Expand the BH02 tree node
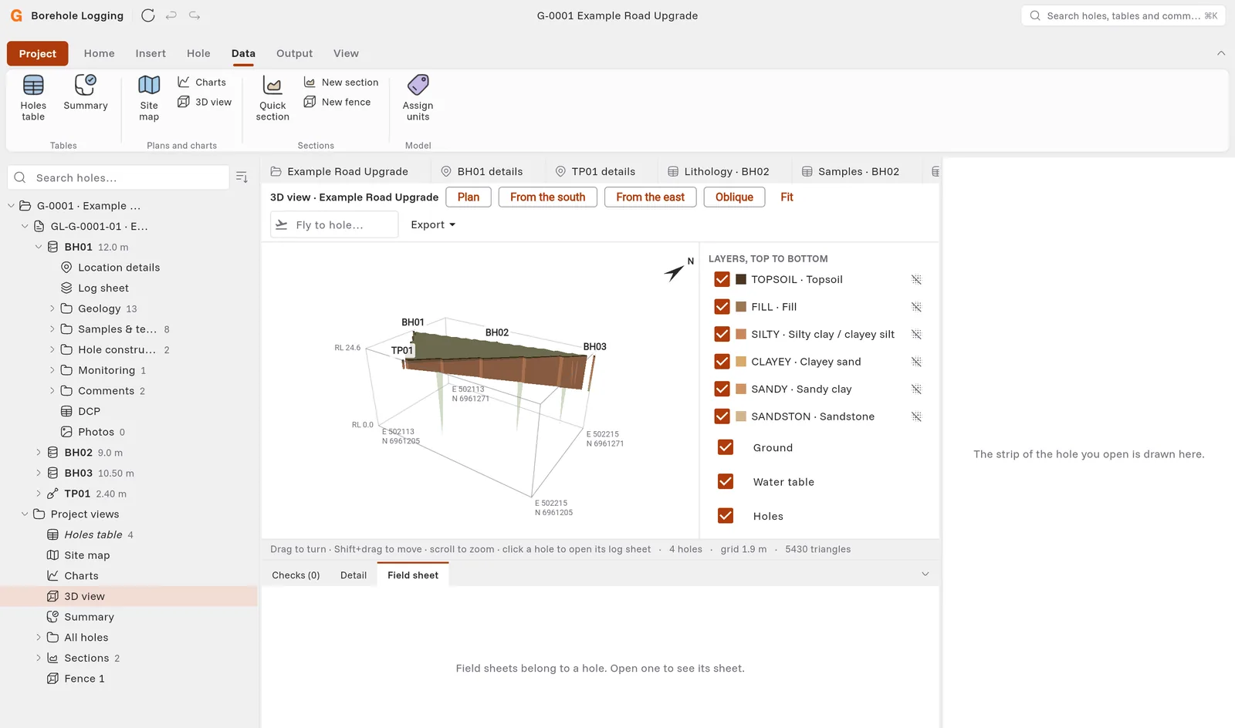 pyautogui.click(x=39, y=453)
